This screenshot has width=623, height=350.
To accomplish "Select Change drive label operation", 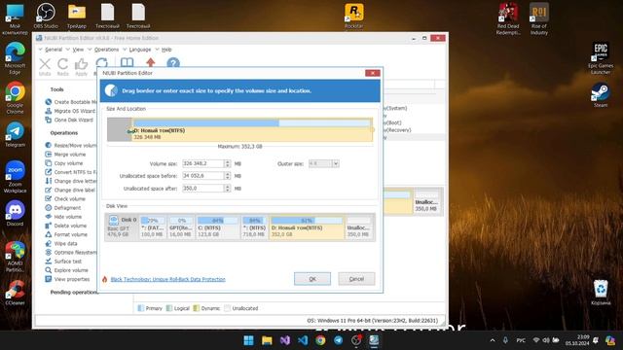I will point(70,191).
